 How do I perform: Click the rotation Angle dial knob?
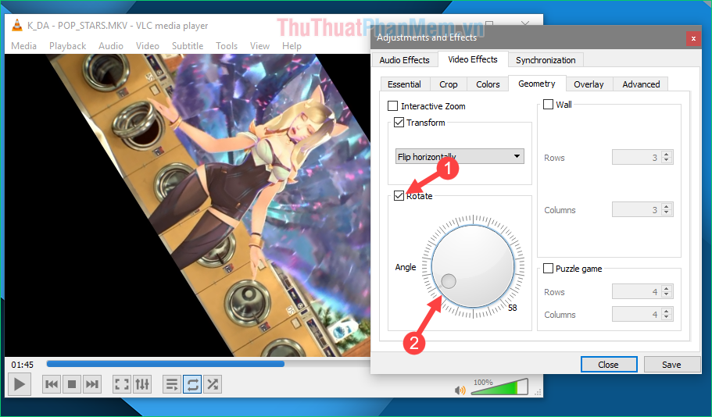[x=473, y=266]
